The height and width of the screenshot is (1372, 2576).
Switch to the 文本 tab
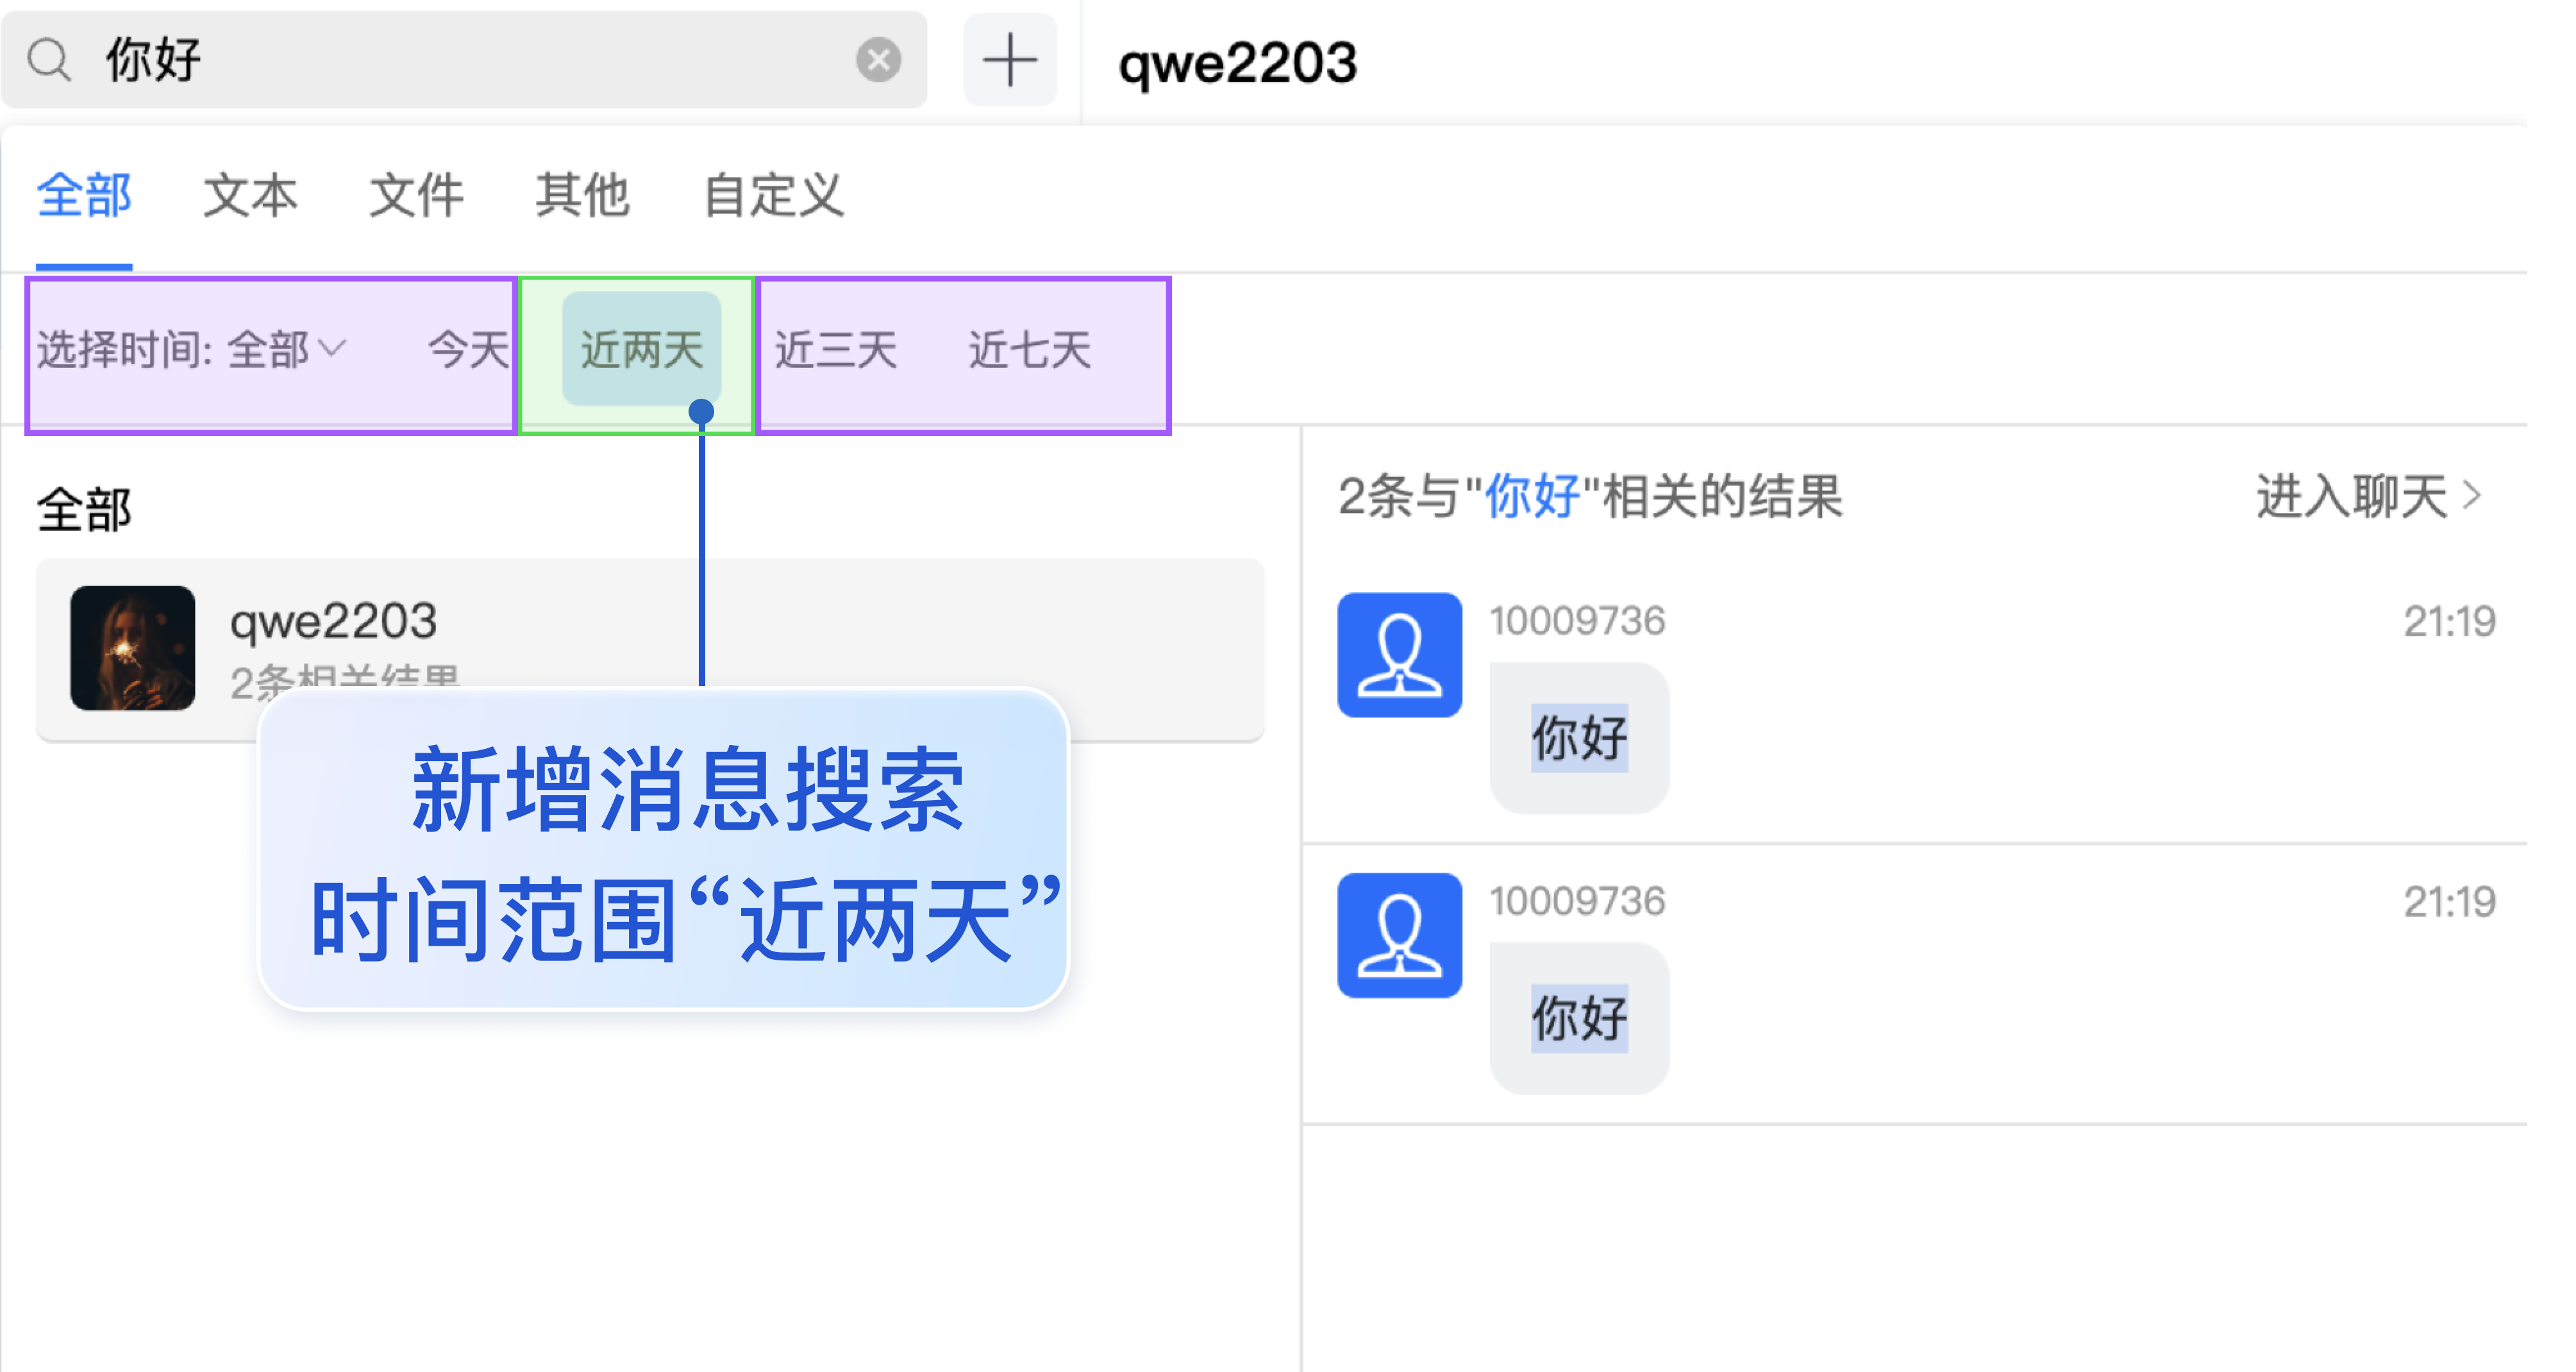[x=250, y=195]
